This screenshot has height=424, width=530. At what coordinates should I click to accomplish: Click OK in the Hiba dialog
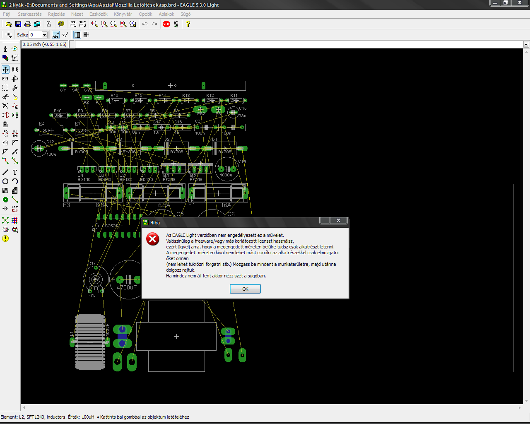point(245,289)
